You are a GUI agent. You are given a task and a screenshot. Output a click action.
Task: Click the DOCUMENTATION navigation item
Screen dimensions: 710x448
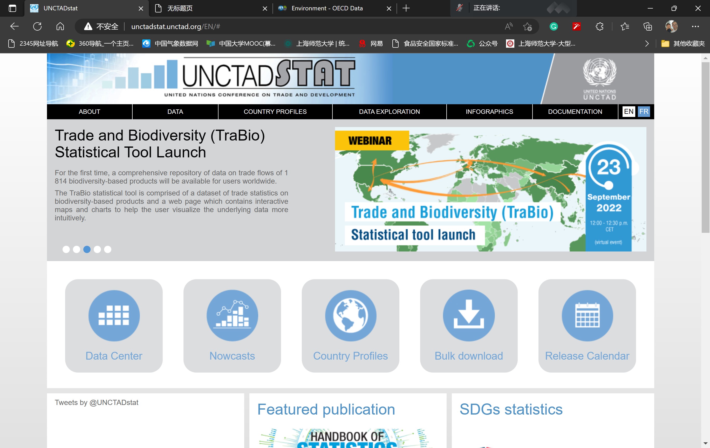click(575, 112)
